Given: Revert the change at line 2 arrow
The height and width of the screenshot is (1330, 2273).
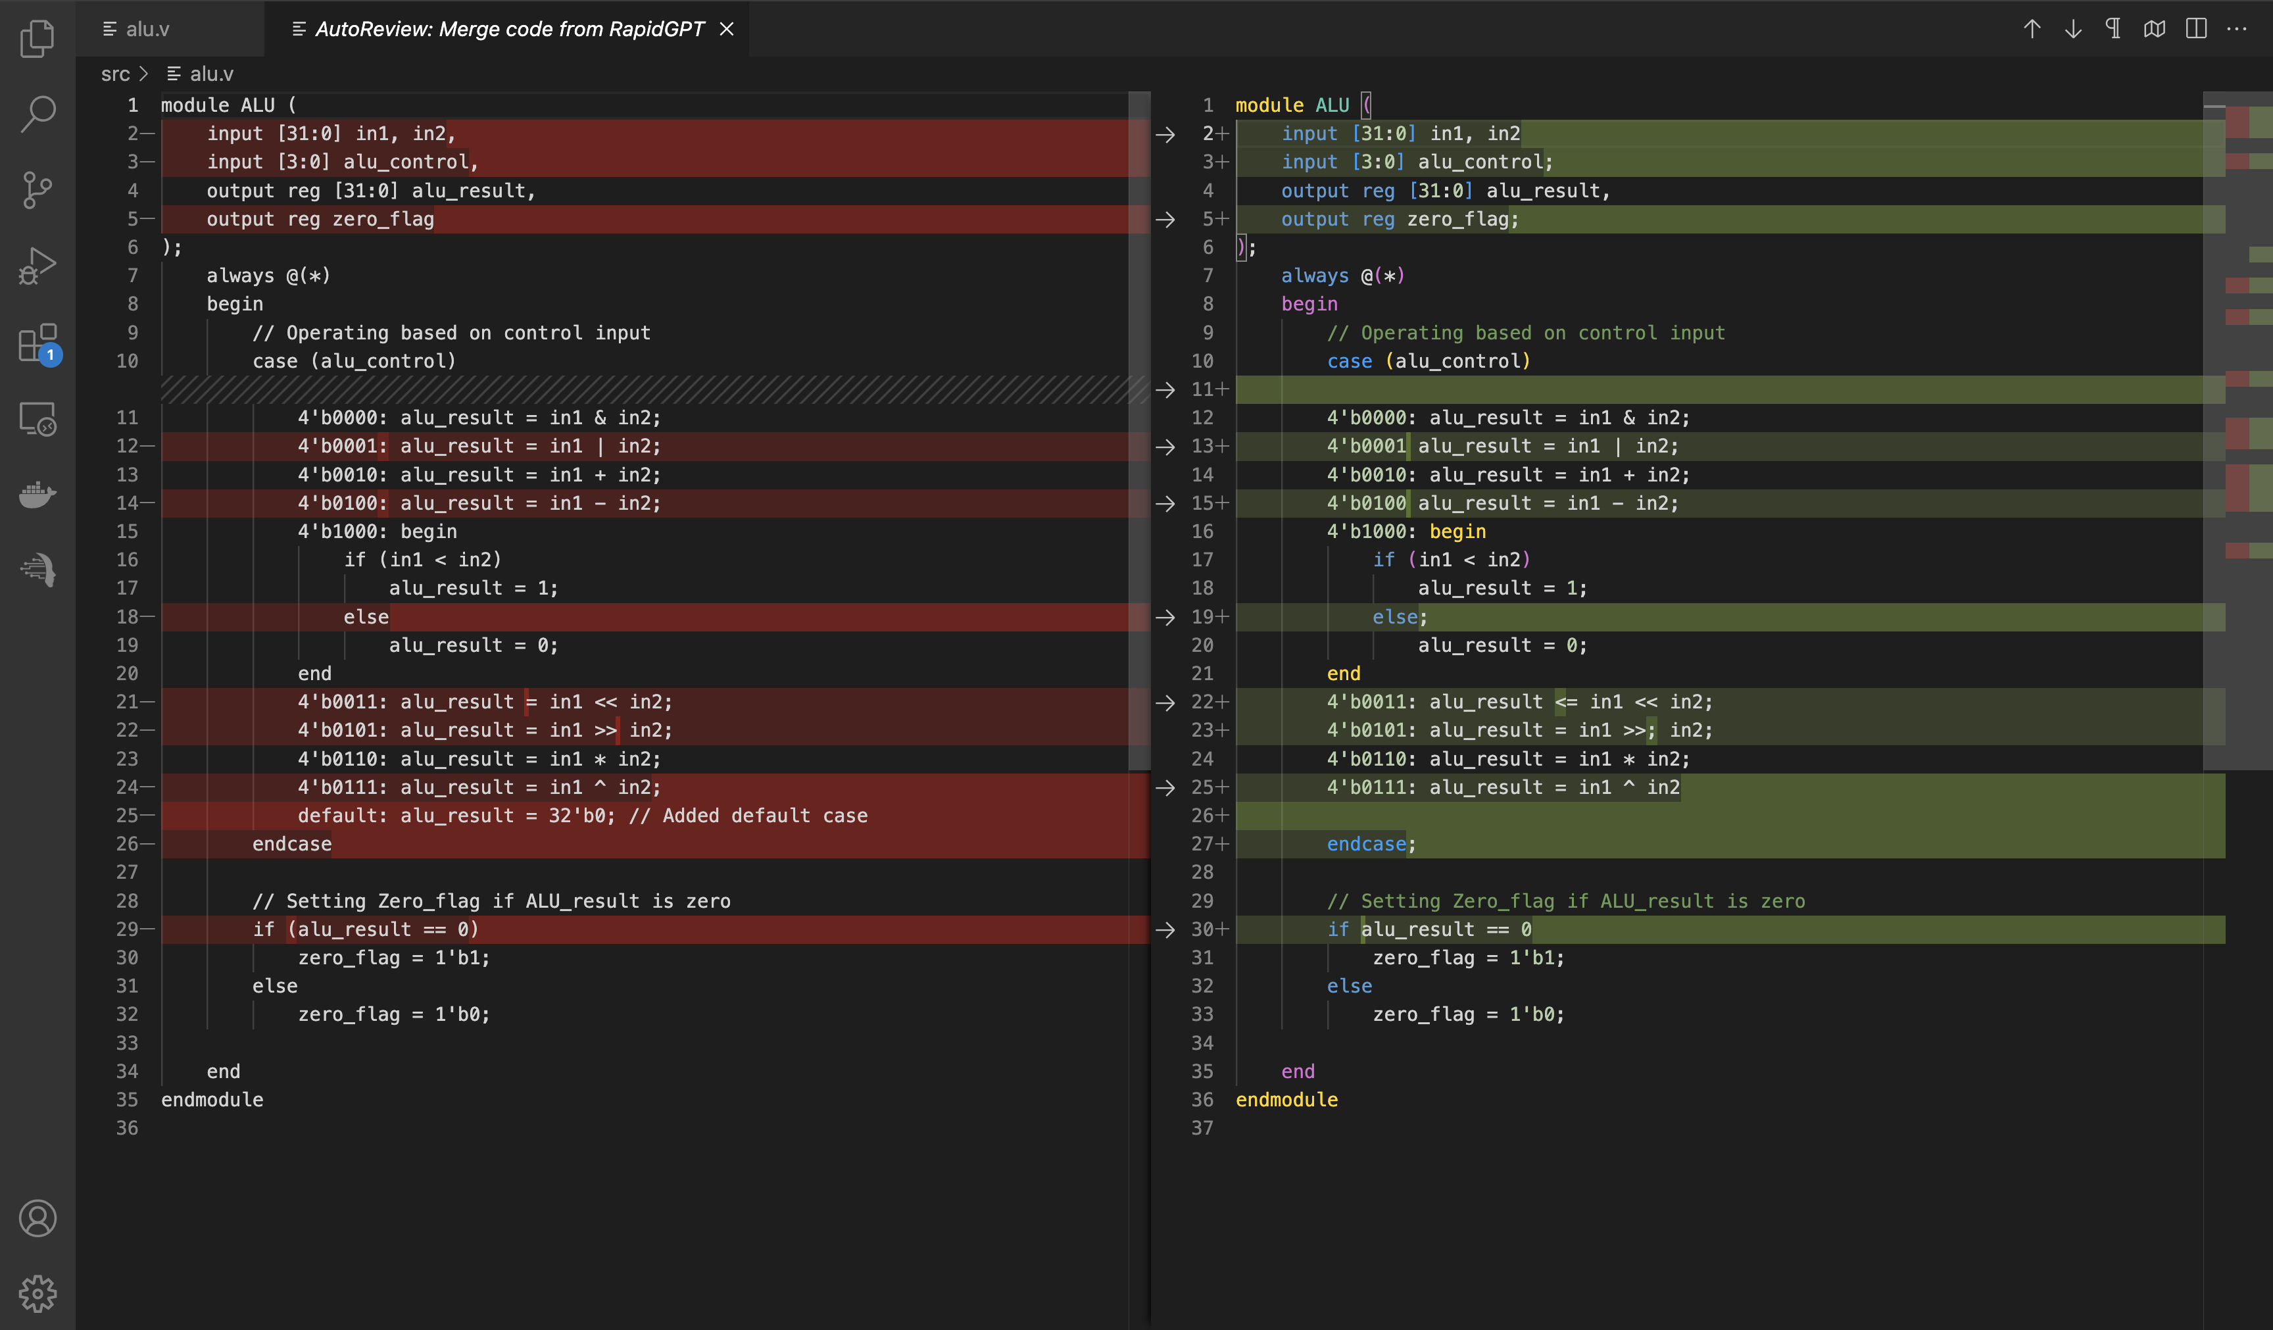Looking at the screenshot, I should (x=1165, y=134).
